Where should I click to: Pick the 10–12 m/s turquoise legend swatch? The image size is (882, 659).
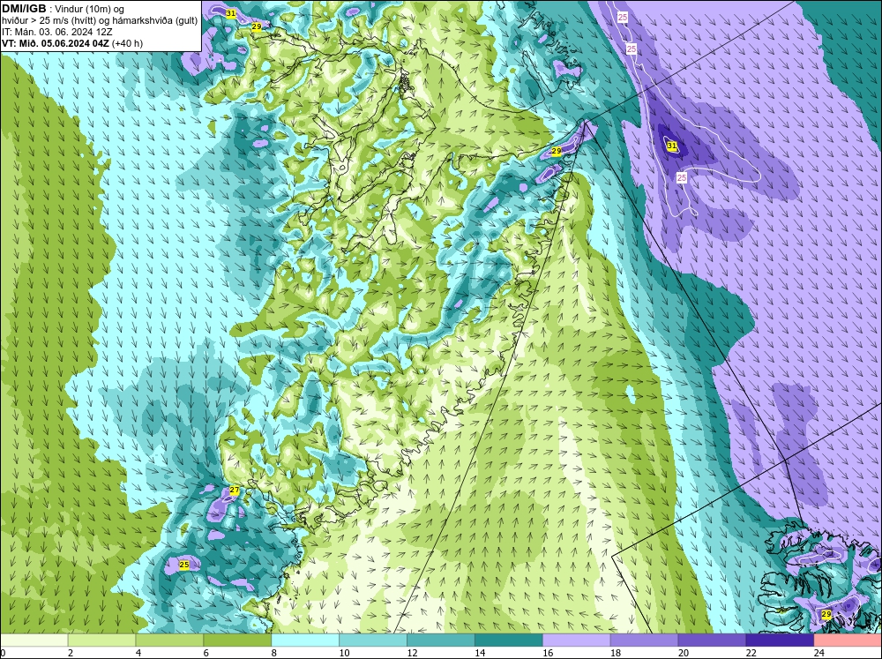tap(373, 640)
